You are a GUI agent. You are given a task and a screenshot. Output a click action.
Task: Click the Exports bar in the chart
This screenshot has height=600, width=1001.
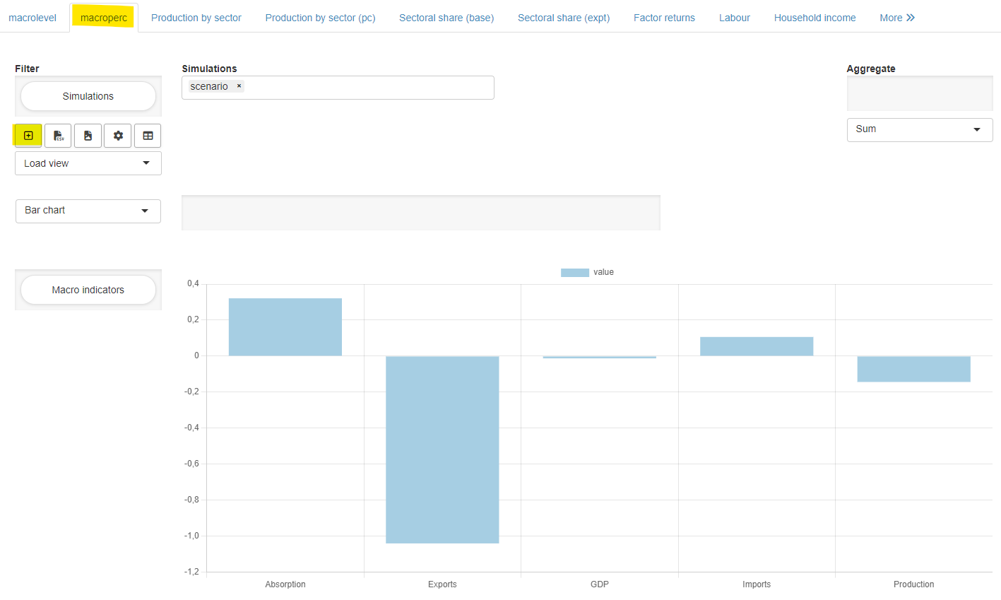tap(442, 449)
